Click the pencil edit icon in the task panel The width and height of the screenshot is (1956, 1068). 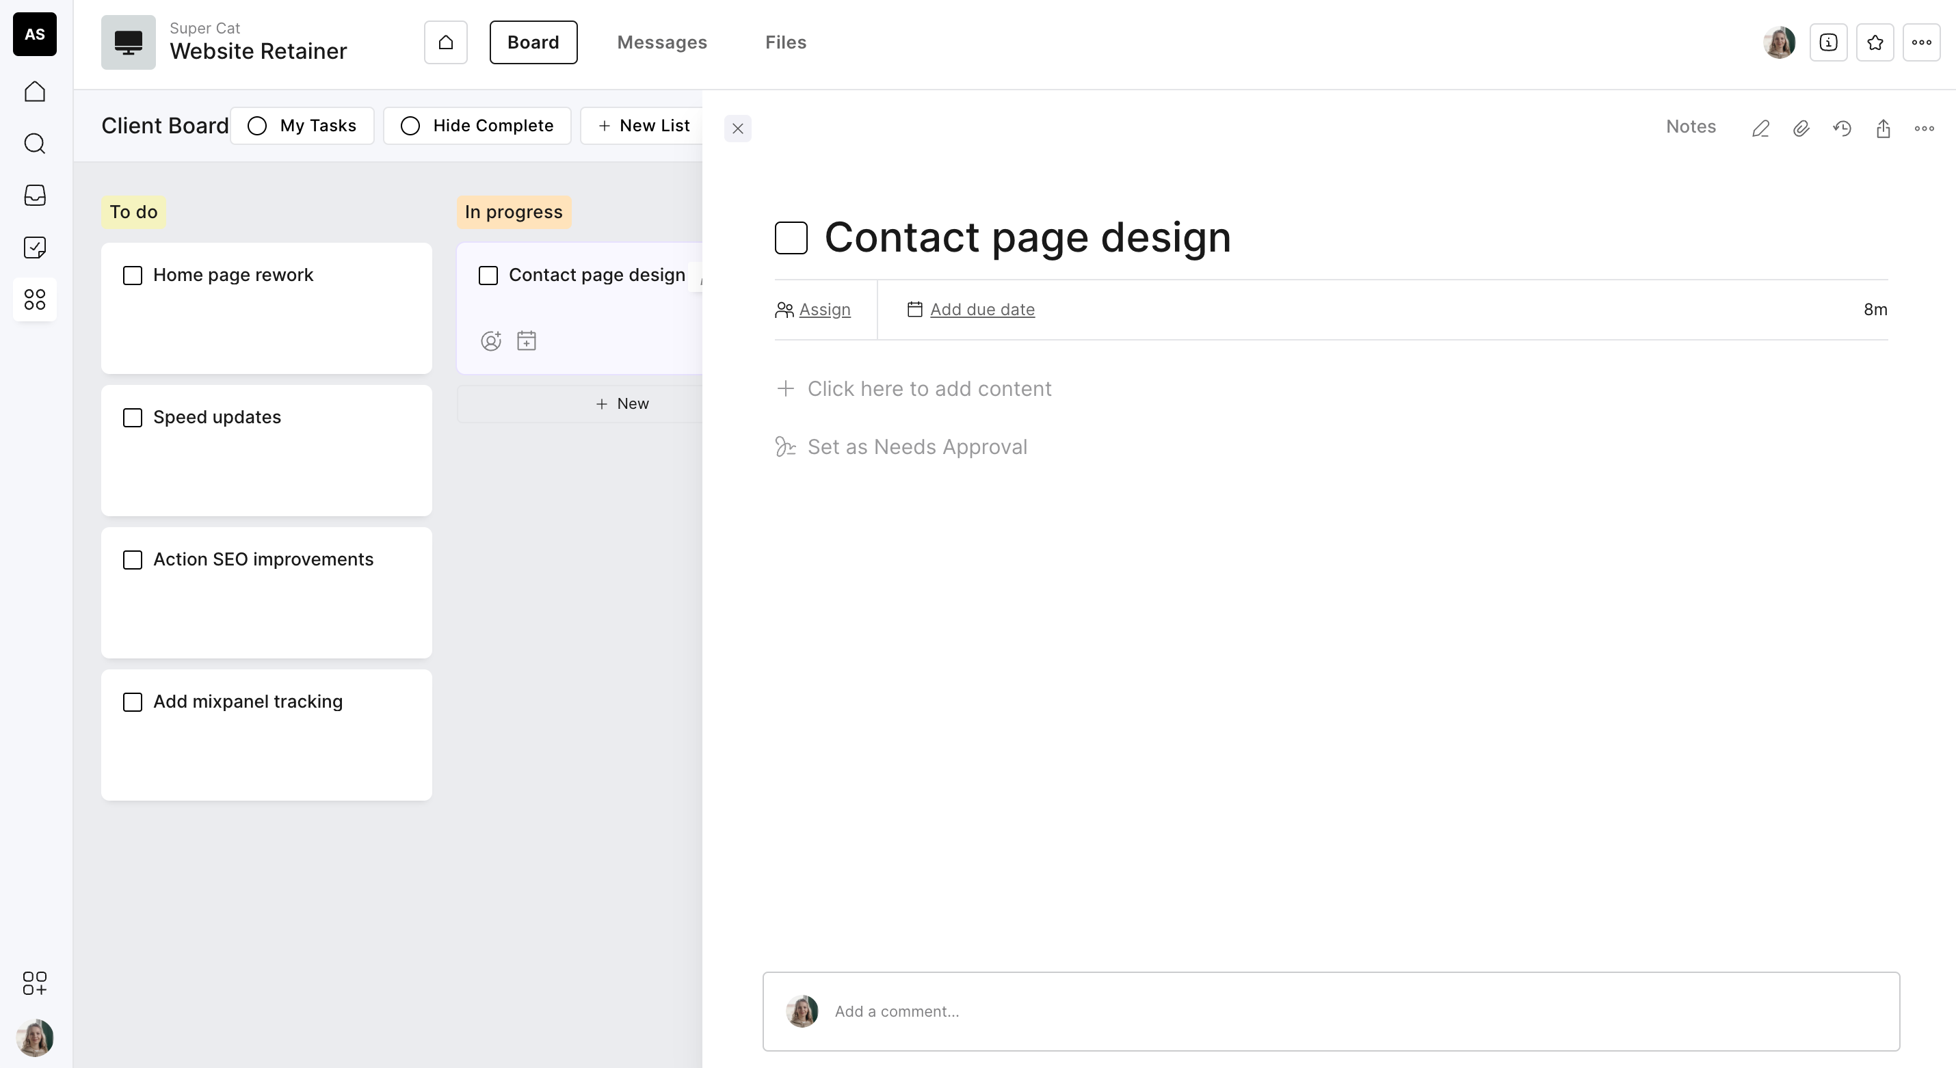coord(1760,129)
